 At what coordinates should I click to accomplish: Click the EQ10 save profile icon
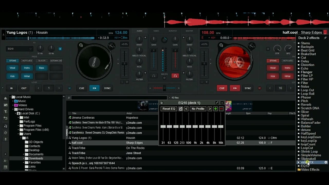[x=181, y=109]
